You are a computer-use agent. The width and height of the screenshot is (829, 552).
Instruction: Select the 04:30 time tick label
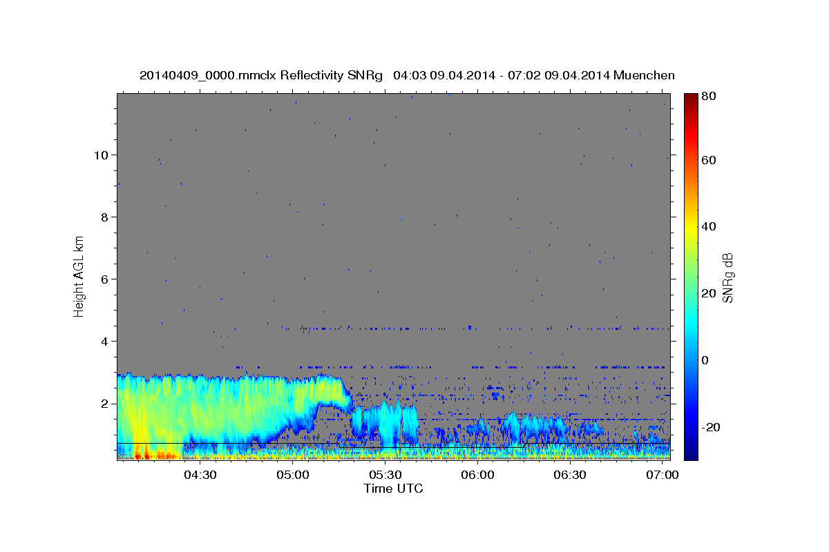tap(200, 475)
